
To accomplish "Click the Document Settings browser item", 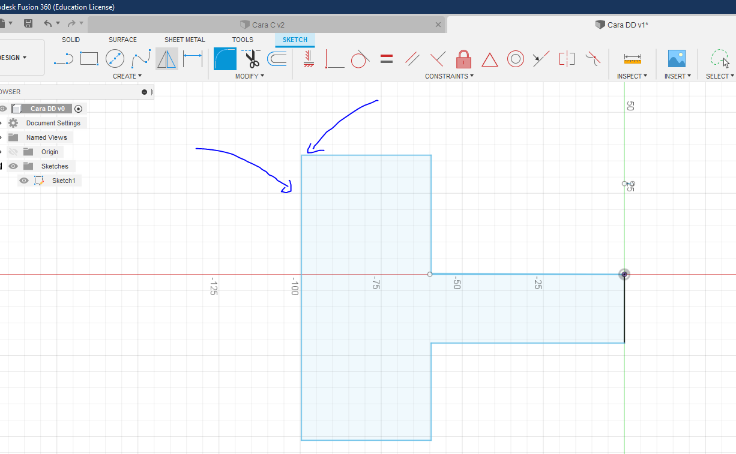I will click(53, 123).
